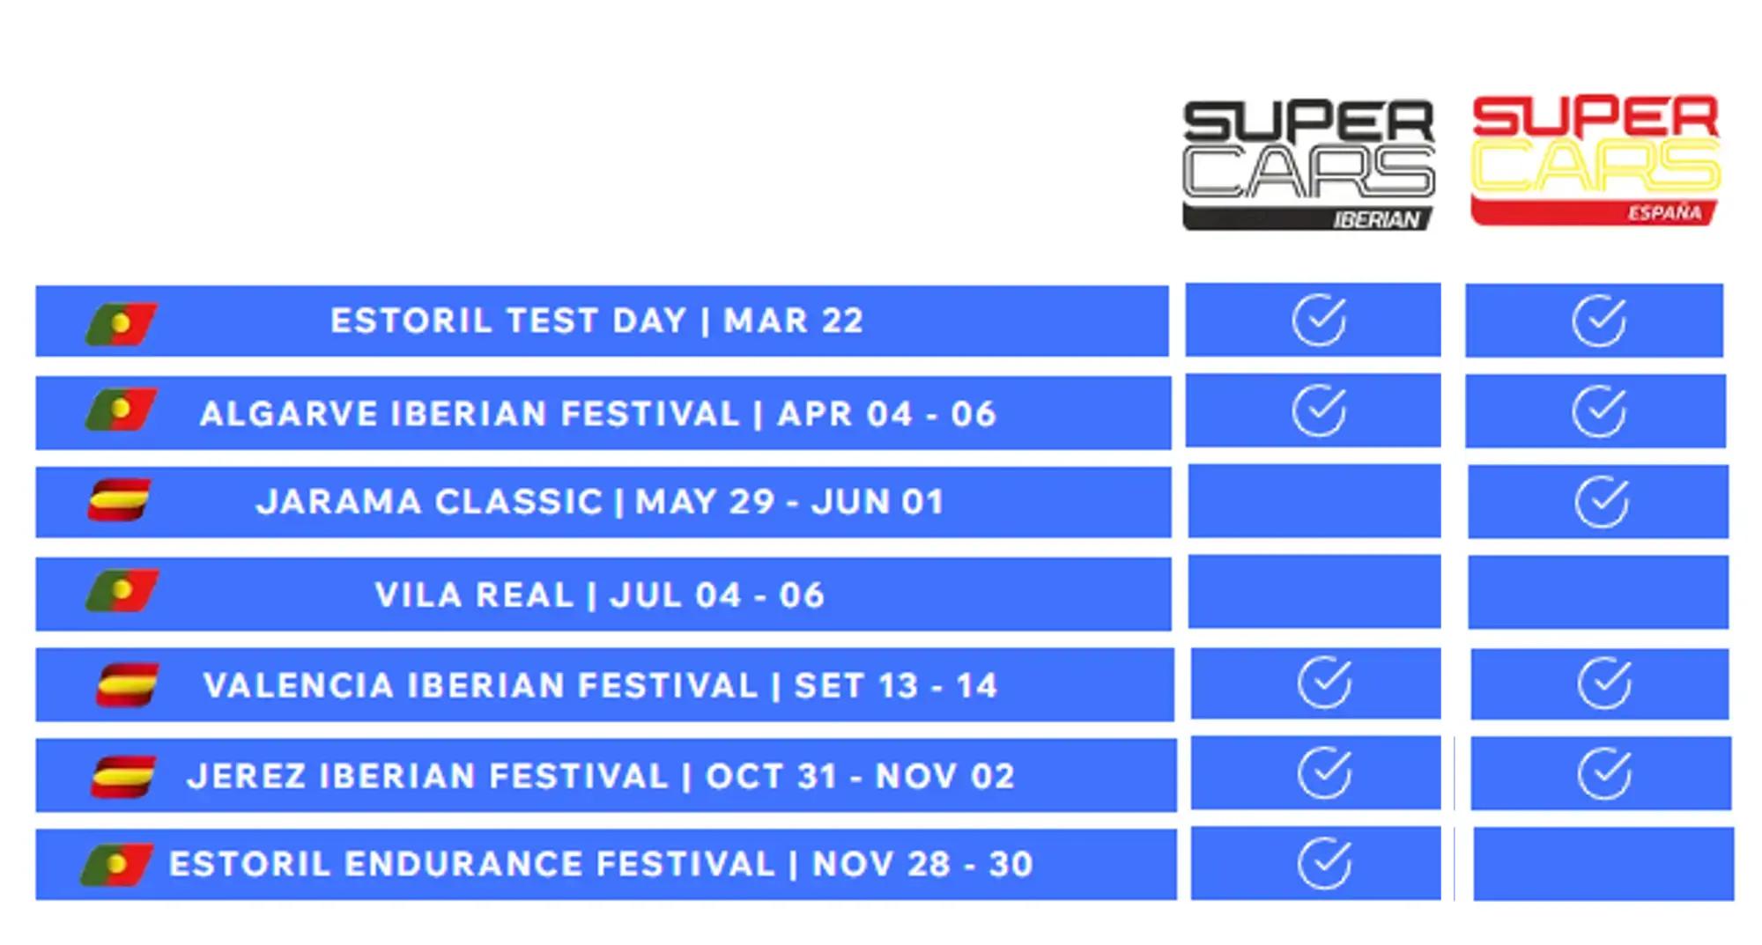The width and height of the screenshot is (1762, 945).
Task: Click the empty España cell for Estoril Endurance
Action: (x=1603, y=864)
